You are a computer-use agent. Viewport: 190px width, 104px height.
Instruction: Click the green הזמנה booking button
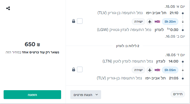[x=32, y=95]
